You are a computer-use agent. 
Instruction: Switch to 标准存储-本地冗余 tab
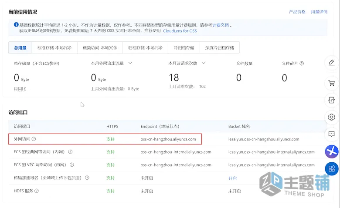click(x=54, y=47)
